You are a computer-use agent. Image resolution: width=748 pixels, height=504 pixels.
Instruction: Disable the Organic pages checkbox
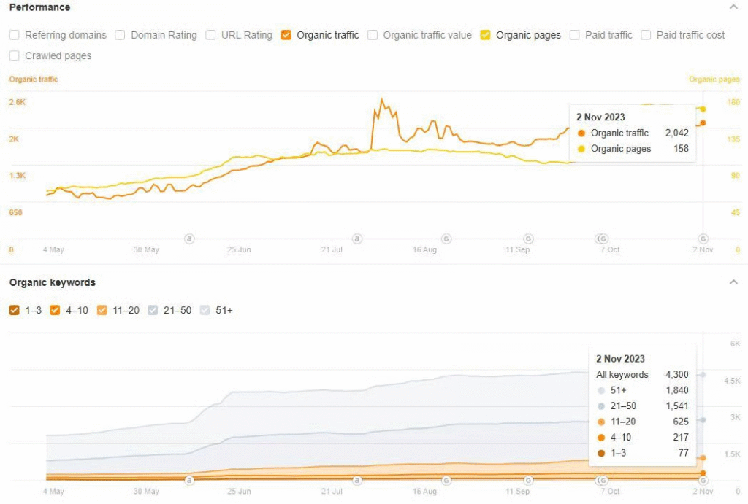click(x=486, y=35)
